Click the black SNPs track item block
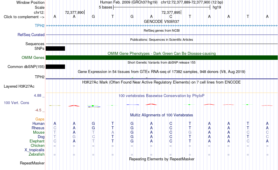 tap(55, 48)
